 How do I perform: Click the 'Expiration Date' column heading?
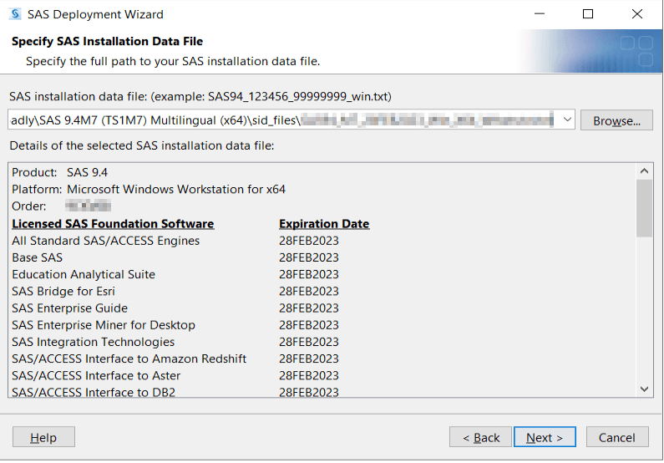324,224
